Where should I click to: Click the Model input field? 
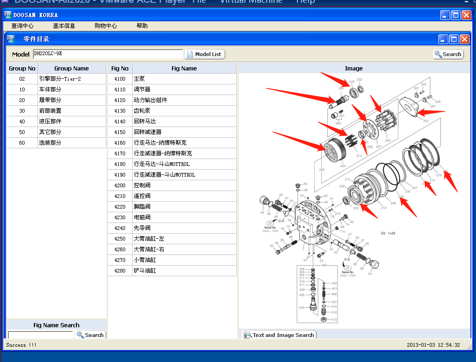click(x=108, y=54)
